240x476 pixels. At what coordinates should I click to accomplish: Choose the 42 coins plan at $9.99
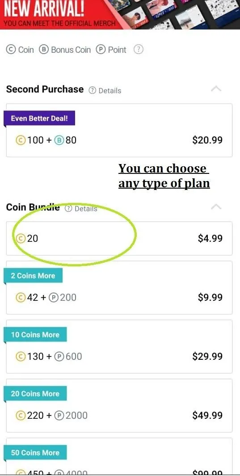(x=119, y=287)
